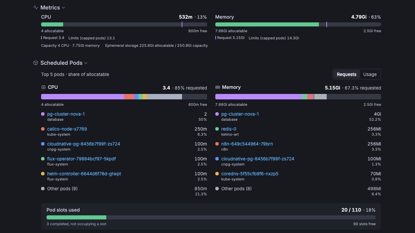Open n8n-649c544964-79brn pod
Screen dimensions: 415x233
click(x=247, y=144)
